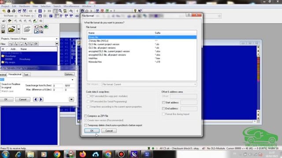Click the 'Options...' button in search dialog
This screenshot has height=158, width=282.
tap(69, 74)
